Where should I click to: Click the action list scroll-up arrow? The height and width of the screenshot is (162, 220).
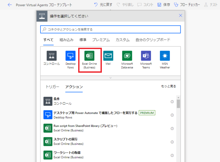point(178,97)
